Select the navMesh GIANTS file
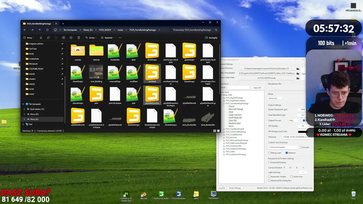The width and height of the screenshot is (363, 204). click(x=152, y=74)
